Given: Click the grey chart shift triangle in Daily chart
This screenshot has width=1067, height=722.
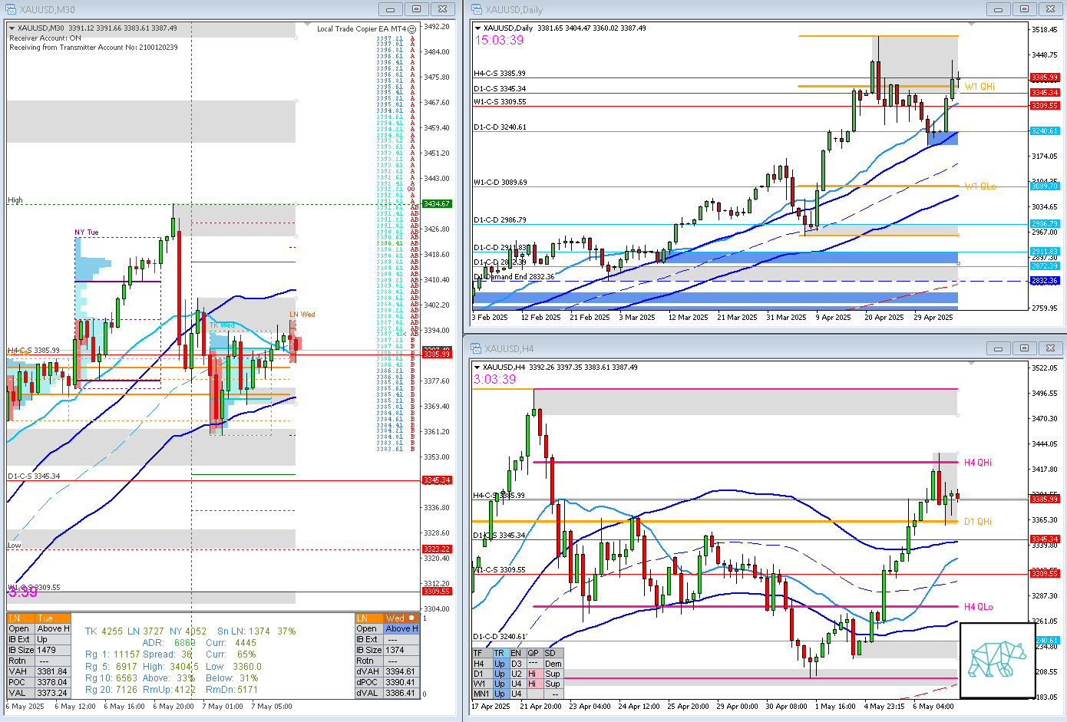Looking at the screenshot, I should 973,24.
